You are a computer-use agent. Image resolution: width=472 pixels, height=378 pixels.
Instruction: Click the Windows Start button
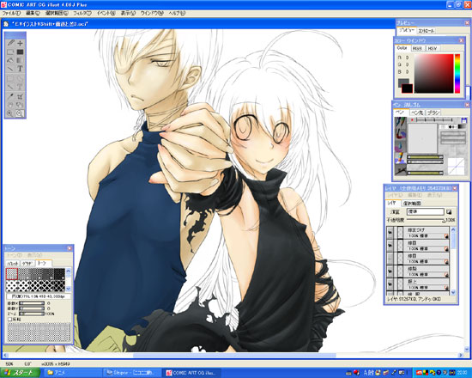click(x=21, y=373)
